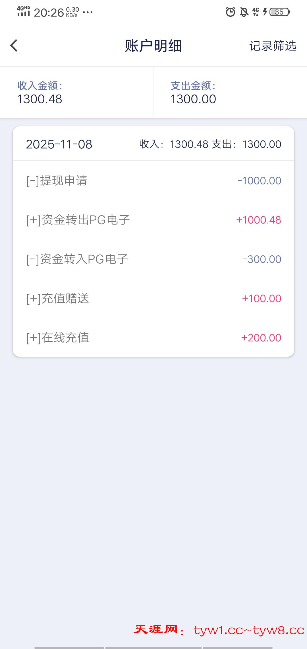Tap the +1000.48 amount value
Image resolution: width=307 pixels, height=649 pixels.
coord(258,220)
